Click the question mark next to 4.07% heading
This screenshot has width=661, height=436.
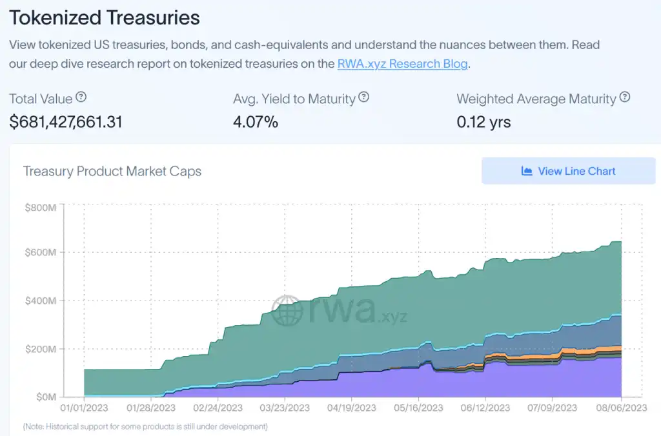[x=363, y=98]
